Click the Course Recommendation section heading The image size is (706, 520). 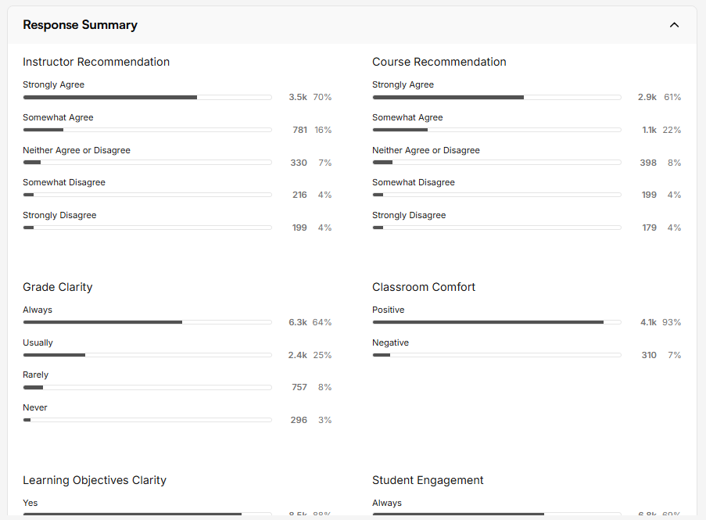(439, 62)
